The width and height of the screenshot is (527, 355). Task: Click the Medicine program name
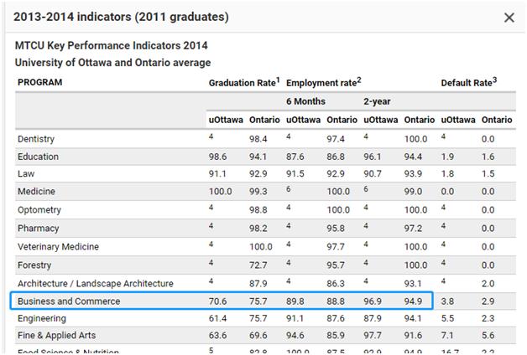click(x=36, y=193)
